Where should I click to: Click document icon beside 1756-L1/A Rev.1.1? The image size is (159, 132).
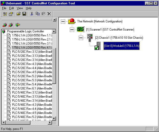9,35
